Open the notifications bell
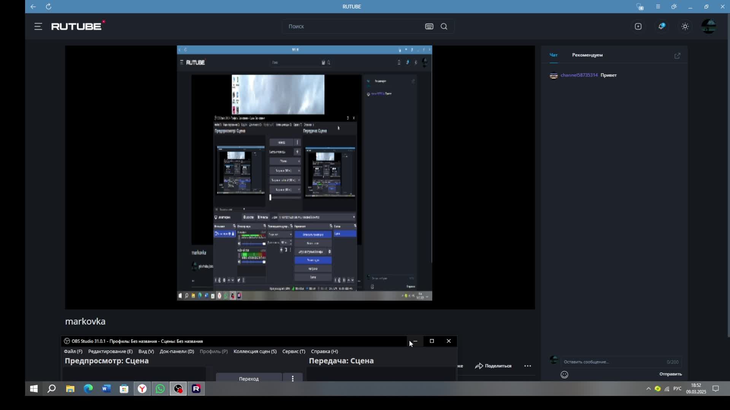 coord(662,26)
